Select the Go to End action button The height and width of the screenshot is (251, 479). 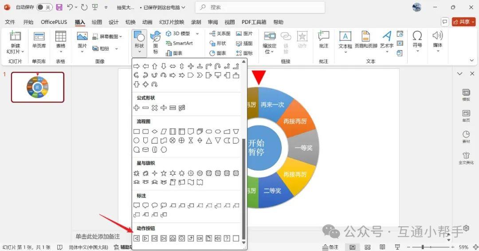tap(164, 238)
